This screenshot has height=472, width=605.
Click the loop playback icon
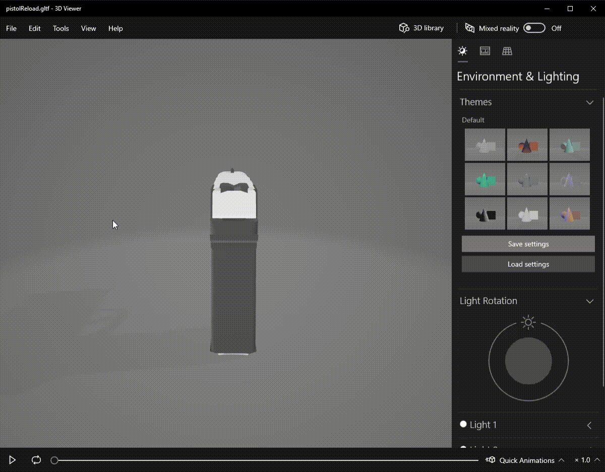coord(35,460)
